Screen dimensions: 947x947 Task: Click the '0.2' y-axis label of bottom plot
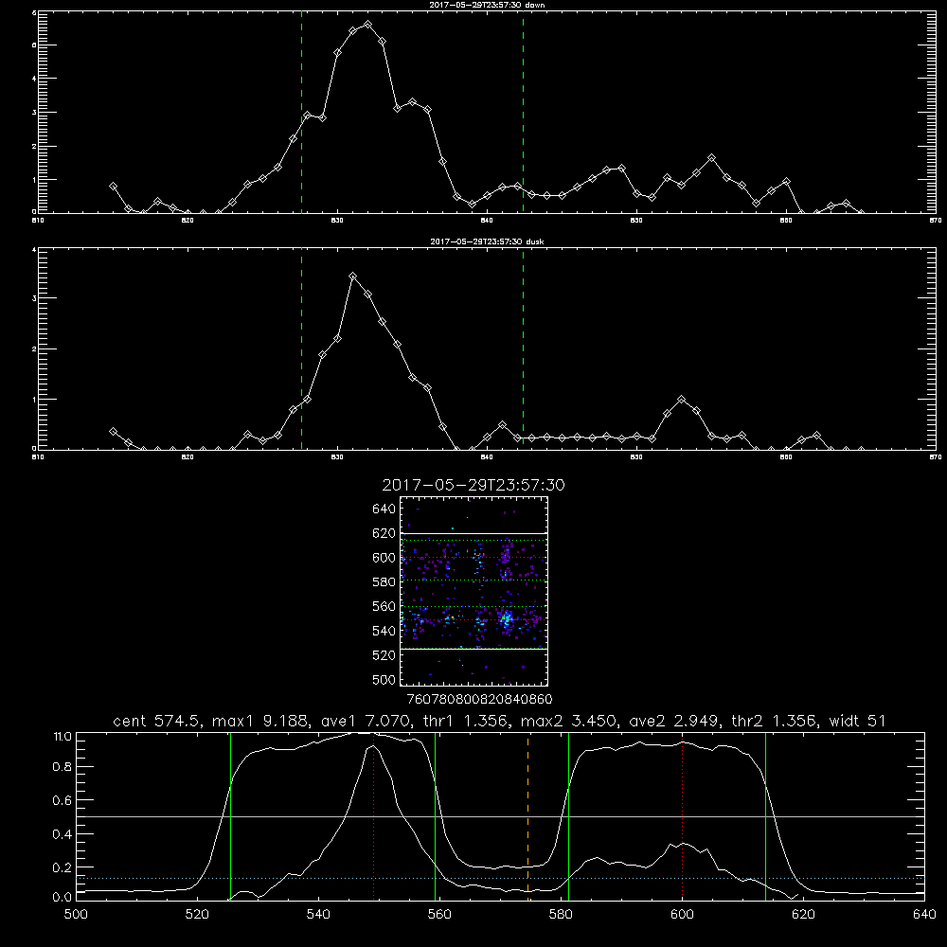63,867
